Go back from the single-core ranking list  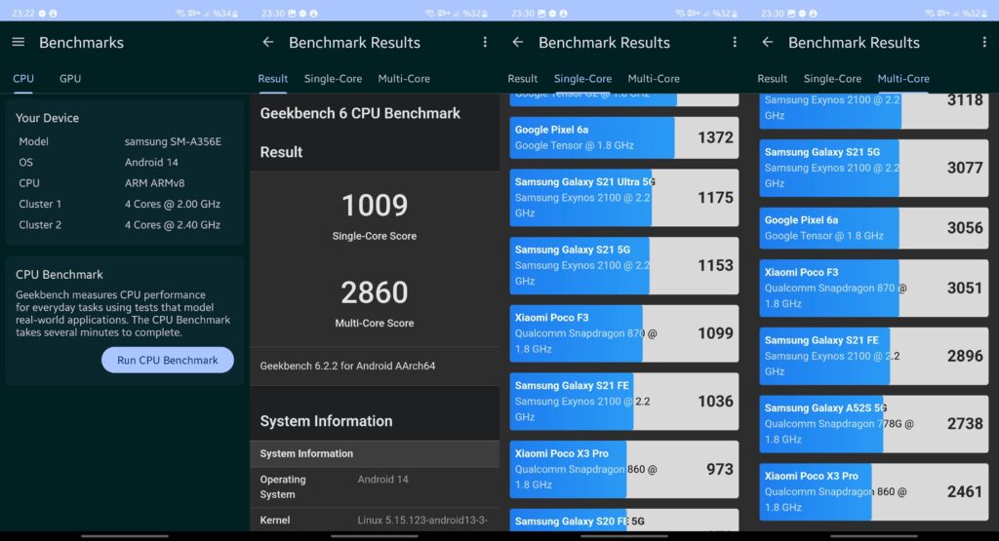pyautogui.click(x=518, y=43)
